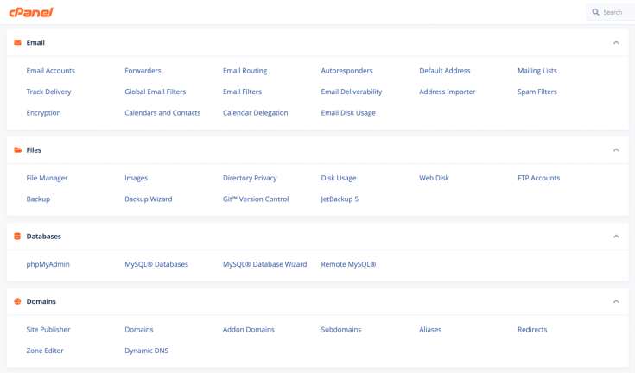
Task: Open Remote MySQL
Action: point(348,264)
